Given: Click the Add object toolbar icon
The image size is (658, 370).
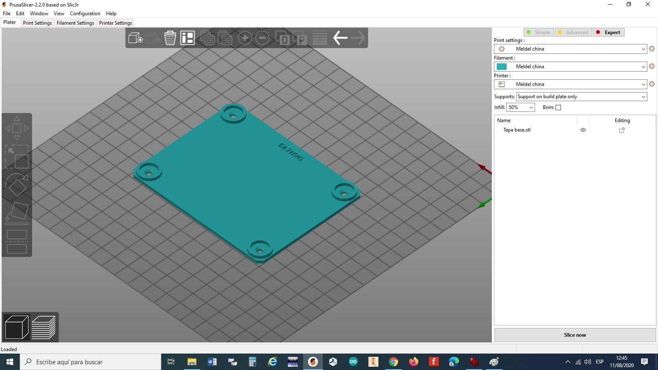Looking at the screenshot, I should [136, 38].
